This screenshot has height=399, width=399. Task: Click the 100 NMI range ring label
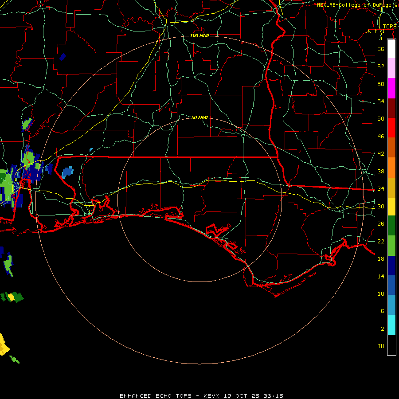[x=199, y=35]
